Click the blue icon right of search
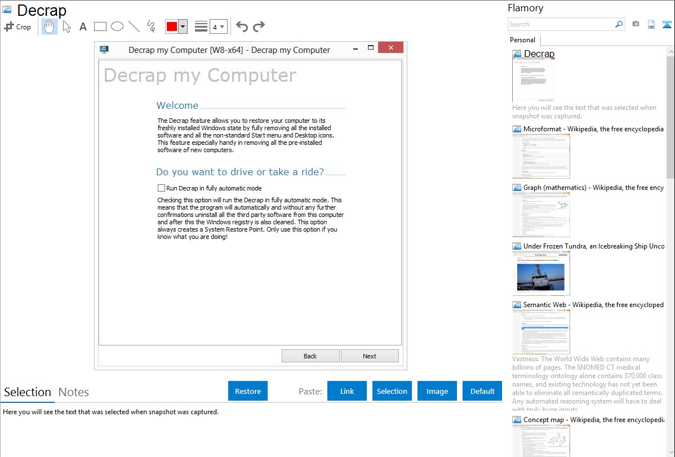The width and height of the screenshot is (675, 457). coord(667,25)
